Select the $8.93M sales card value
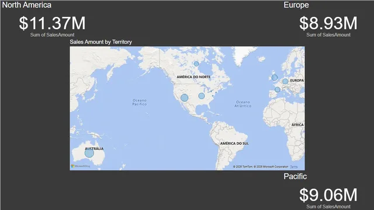This screenshot has width=374, height=210. tap(328, 23)
